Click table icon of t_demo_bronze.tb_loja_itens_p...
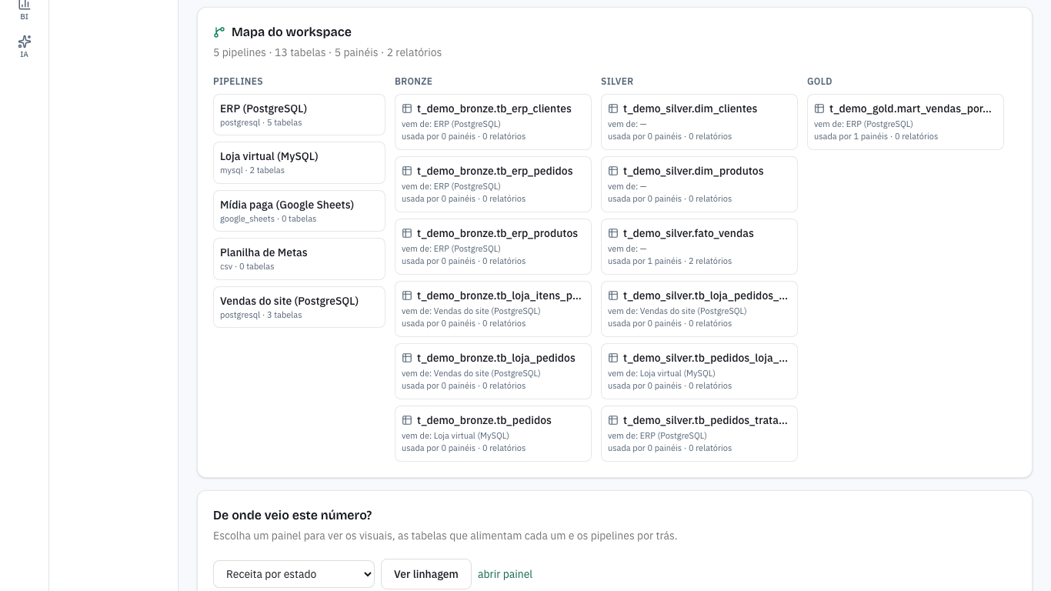Screen dimensions: 1051x591 (x=407, y=296)
